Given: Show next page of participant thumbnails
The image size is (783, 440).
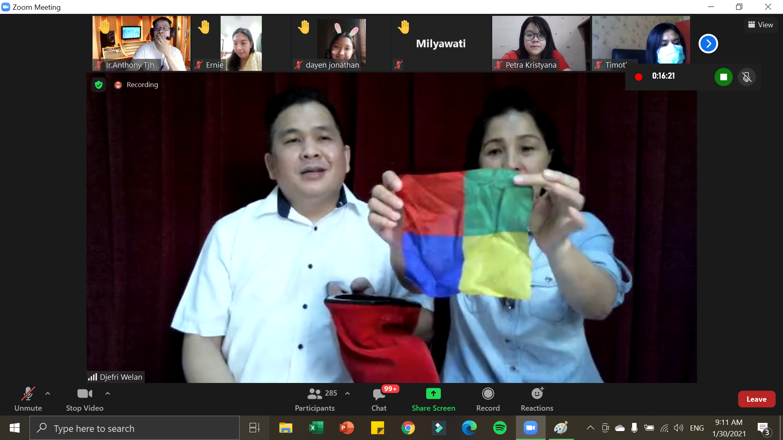Looking at the screenshot, I should coord(708,44).
